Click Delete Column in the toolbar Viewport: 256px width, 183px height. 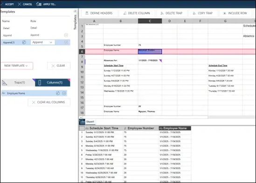[x=137, y=13]
